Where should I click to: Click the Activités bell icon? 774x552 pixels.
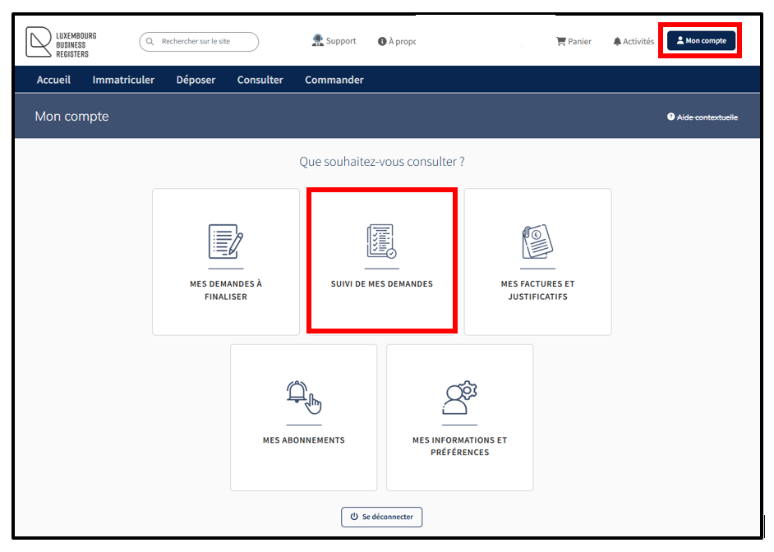(617, 42)
